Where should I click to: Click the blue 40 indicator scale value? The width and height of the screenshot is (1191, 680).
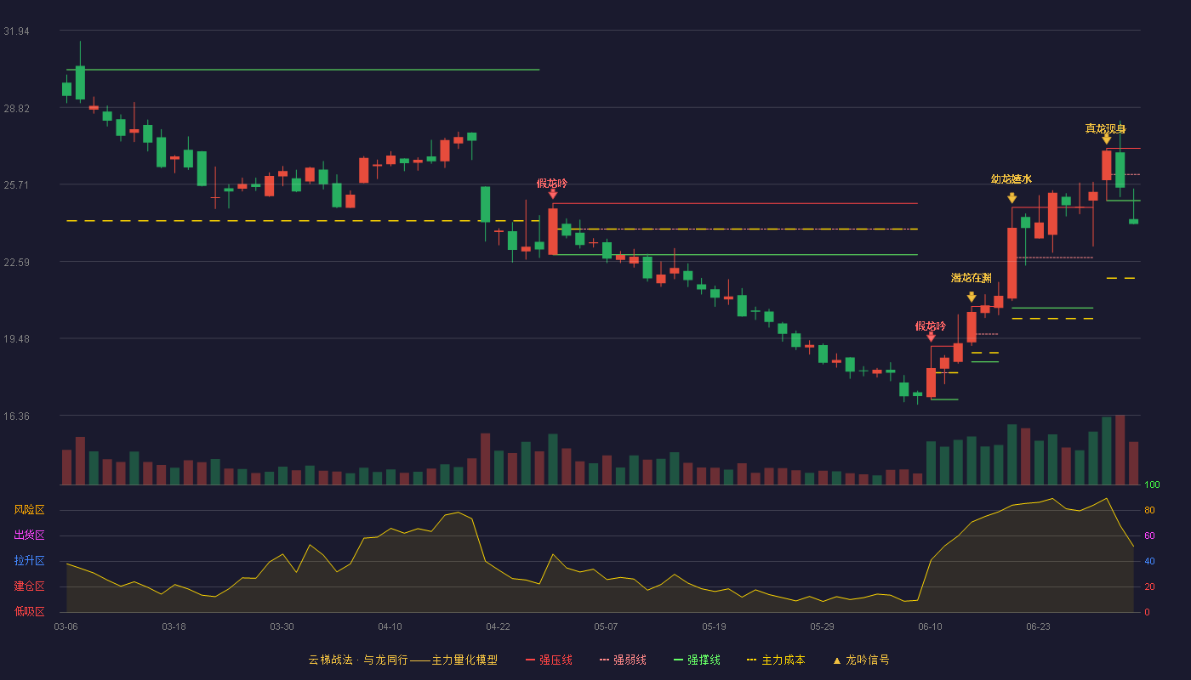1148,562
